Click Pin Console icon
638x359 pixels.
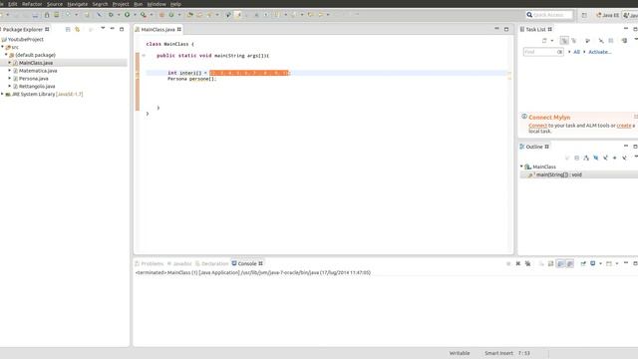pyautogui.click(x=583, y=263)
